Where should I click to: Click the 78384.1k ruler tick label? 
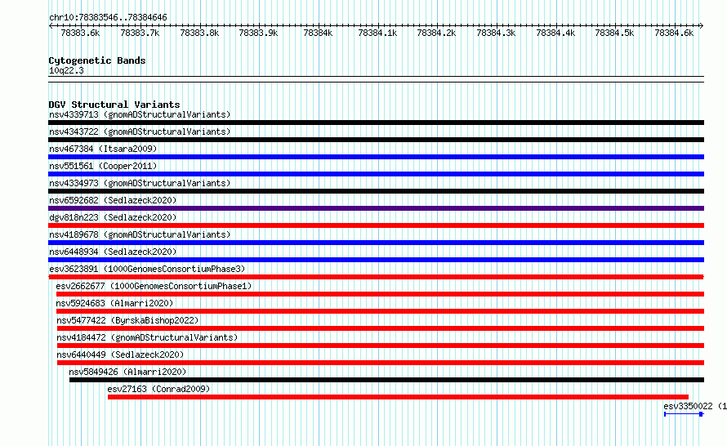[x=377, y=33]
